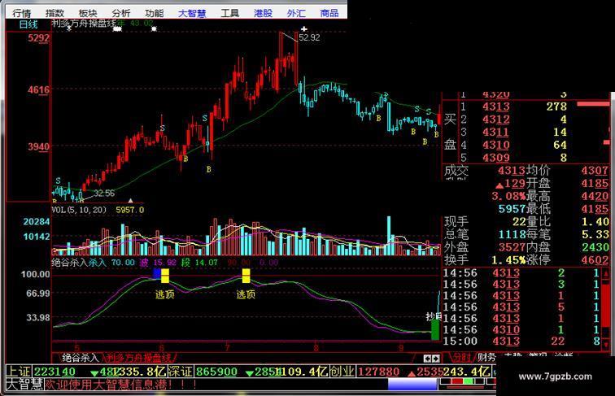
Task: Click the 开盘 value 4185
Action: tap(595, 183)
